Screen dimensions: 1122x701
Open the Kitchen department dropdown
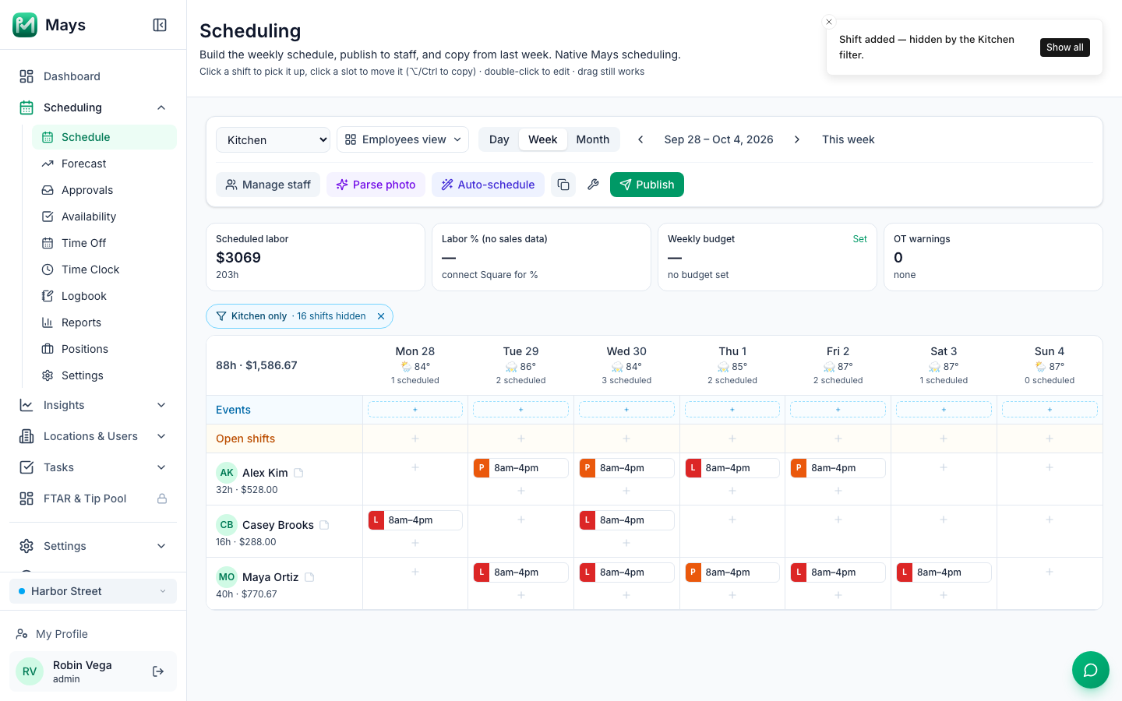273,140
